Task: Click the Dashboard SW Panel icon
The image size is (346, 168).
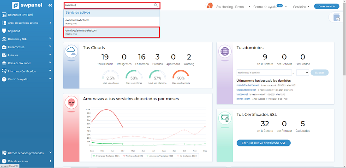Action: click(4, 15)
